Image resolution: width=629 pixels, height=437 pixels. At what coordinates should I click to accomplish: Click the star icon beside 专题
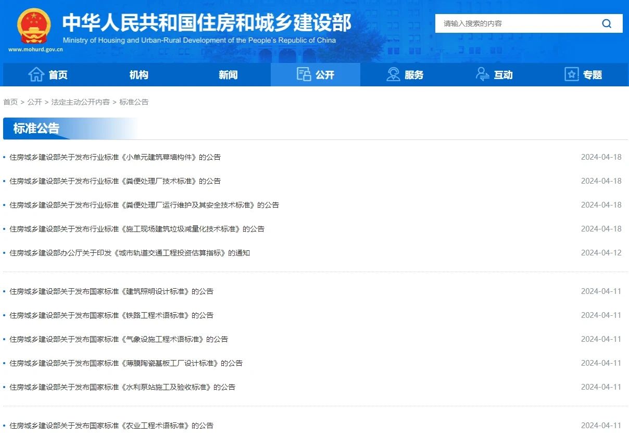572,74
